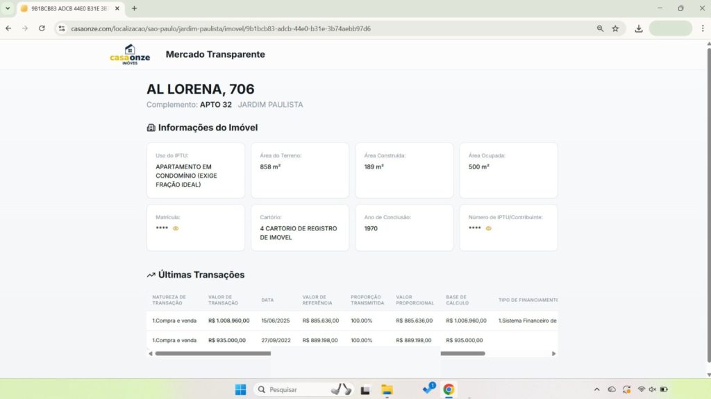Viewport: 711px width, 399px height.
Task: Open the Chrome downloads icon
Action: coord(639,28)
